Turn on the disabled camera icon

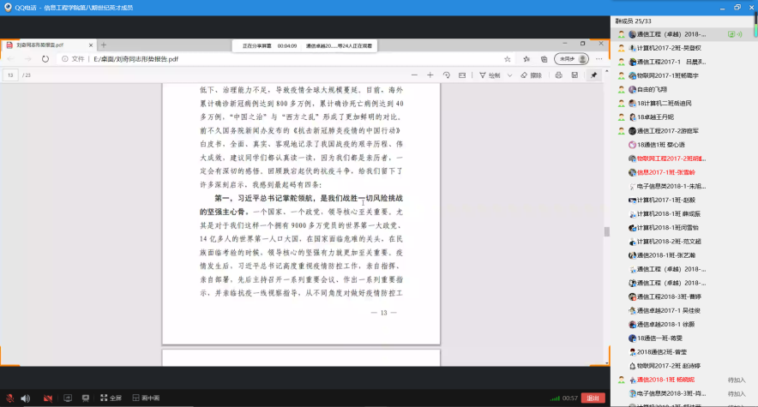pos(47,398)
